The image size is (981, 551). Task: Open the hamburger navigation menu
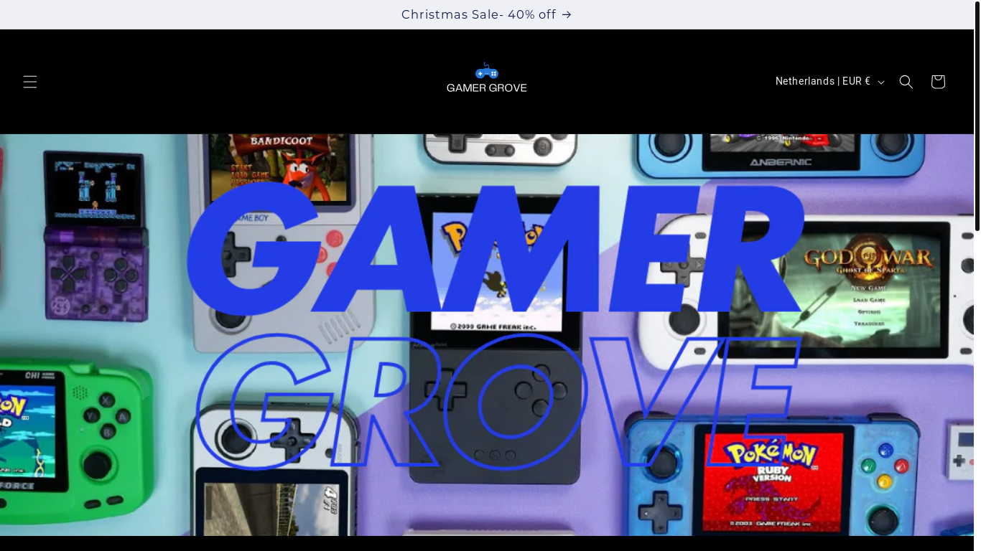pos(29,82)
